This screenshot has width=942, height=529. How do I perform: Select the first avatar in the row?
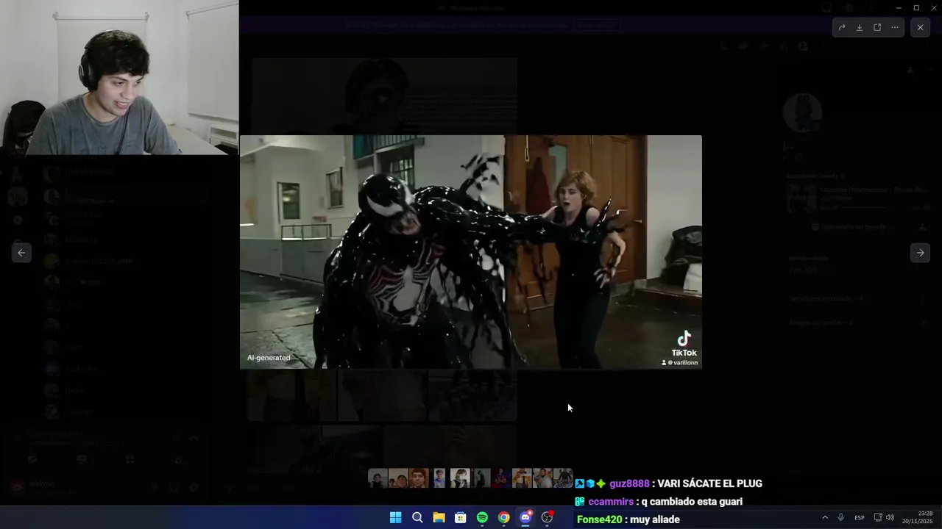click(x=378, y=478)
